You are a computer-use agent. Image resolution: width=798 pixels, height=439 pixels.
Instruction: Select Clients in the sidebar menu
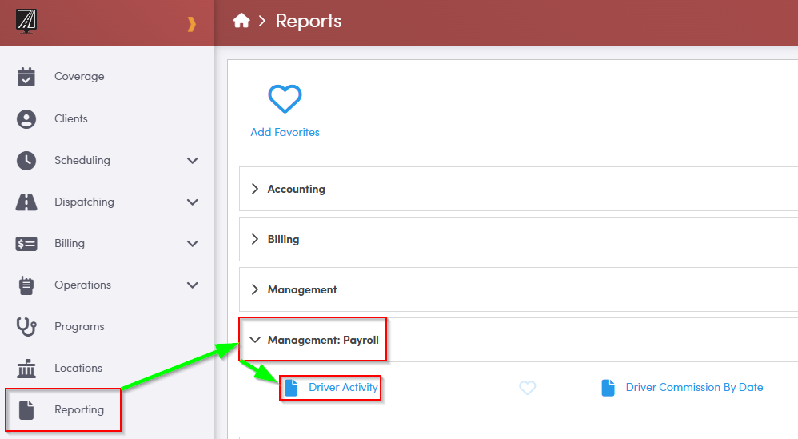point(70,118)
